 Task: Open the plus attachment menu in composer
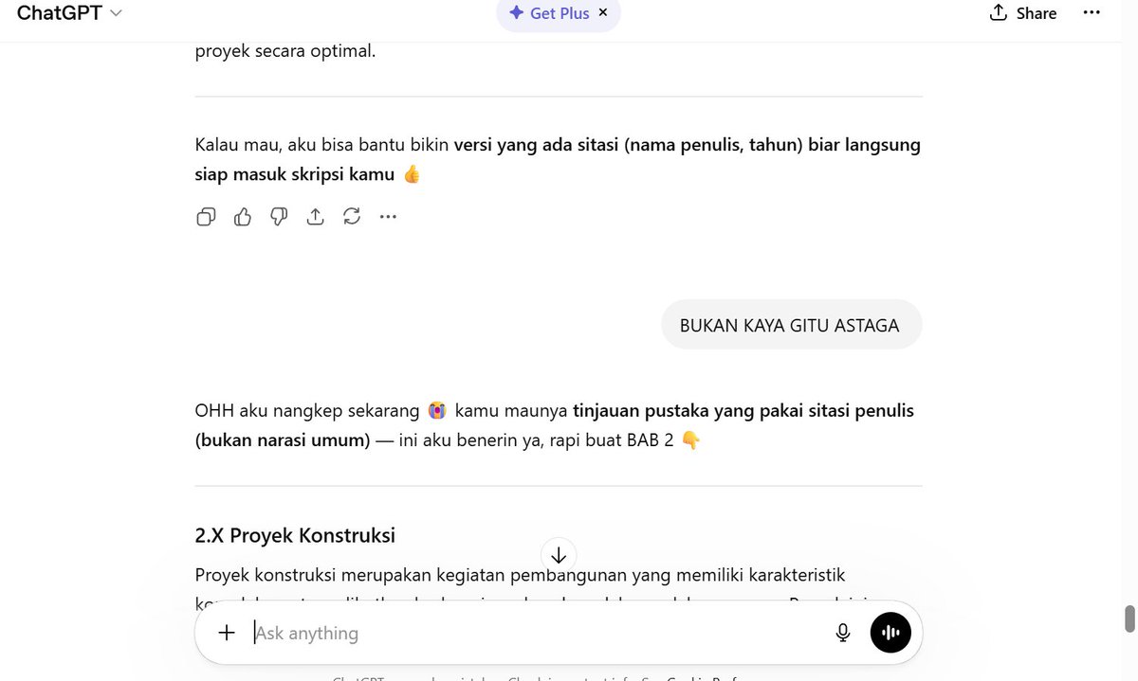click(227, 633)
